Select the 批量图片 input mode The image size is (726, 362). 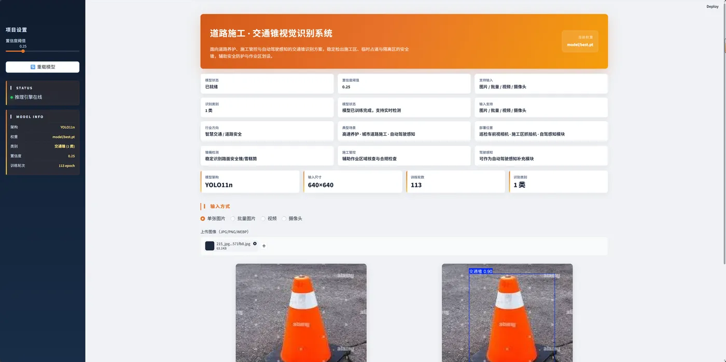click(x=233, y=219)
